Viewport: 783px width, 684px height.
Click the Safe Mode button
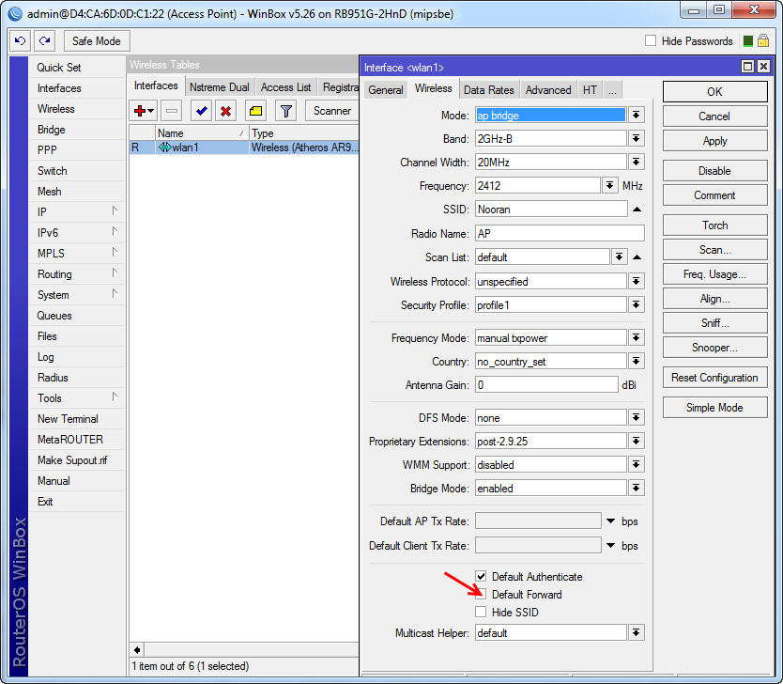pos(97,41)
